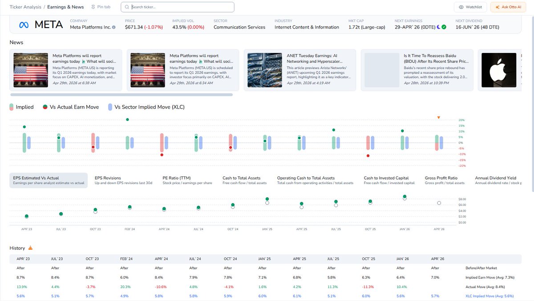
Task: Click the Pin tab button
Action: coord(101,7)
